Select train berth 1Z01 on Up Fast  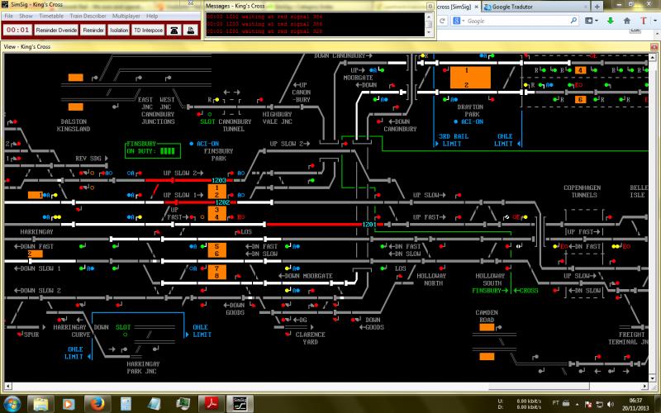coord(369,225)
